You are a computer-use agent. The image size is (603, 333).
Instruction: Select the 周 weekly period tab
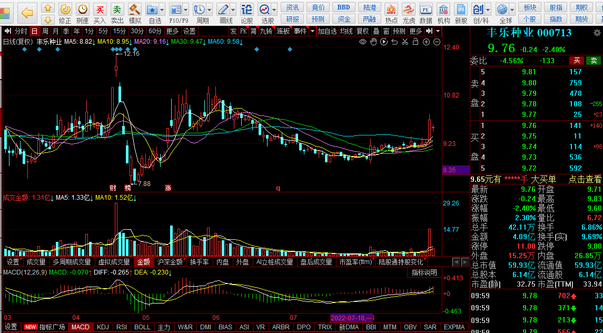click(x=45, y=31)
